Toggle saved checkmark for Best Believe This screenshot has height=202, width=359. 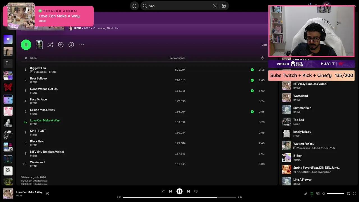(252, 80)
